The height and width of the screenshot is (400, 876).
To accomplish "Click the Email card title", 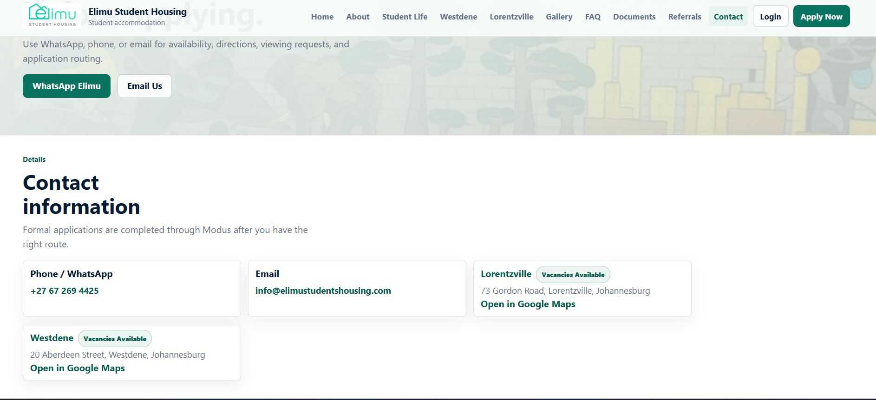I will click(x=267, y=274).
